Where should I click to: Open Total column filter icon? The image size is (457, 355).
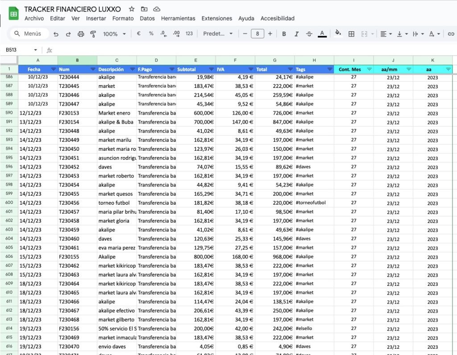(290, 69)
